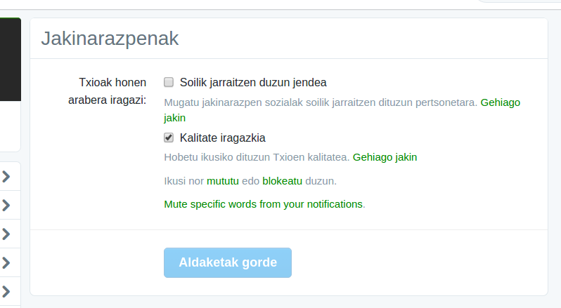This screenshot has width=561, height=308.
Task: Follow the "mututu" link
Action: click(224, 180)
